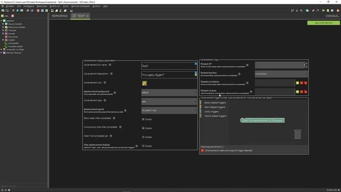Image resolution: width=341 pixels, height=192 pixels.
Task: Expand the External libraries node
Action: (1, 53)
